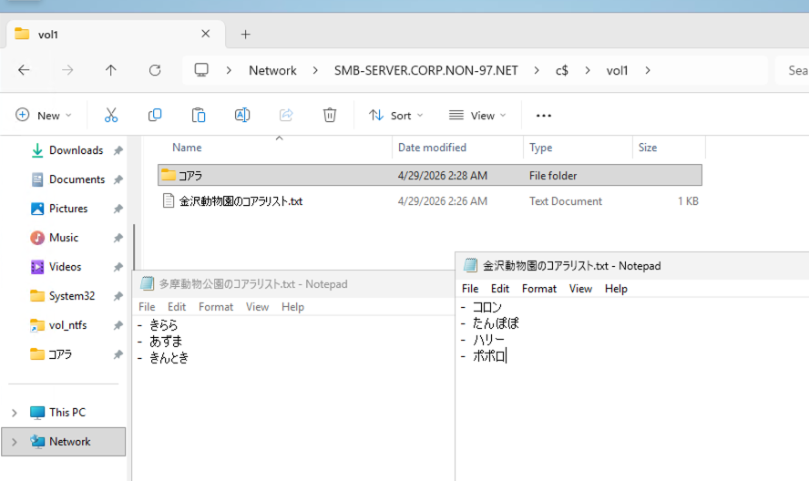Click the Paste clipboard icon
The height and width of the screenshot is (481, 809).
pos(199,115)
